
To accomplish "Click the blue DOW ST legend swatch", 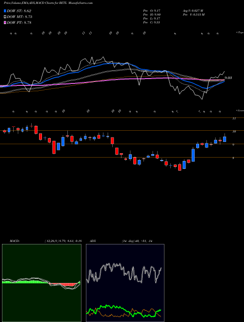I will coord(5,11).
